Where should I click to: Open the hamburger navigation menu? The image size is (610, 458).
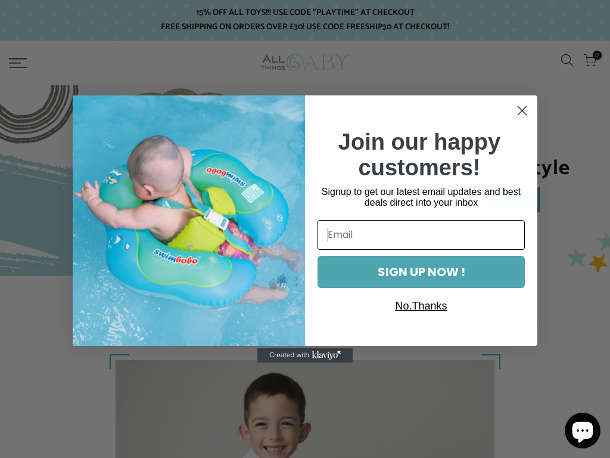point(18,63)
